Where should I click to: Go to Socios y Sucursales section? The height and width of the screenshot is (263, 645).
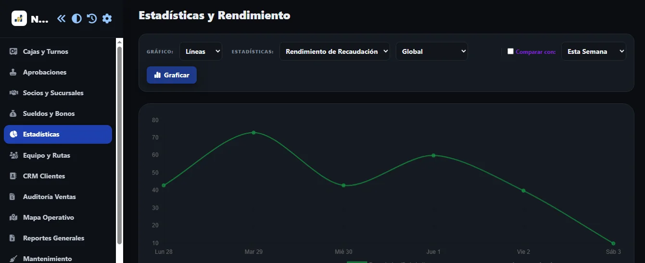(x=58, y=93)
